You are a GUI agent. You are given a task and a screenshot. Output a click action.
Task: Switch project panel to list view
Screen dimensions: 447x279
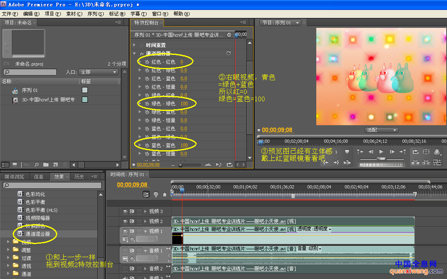(6, 165)
